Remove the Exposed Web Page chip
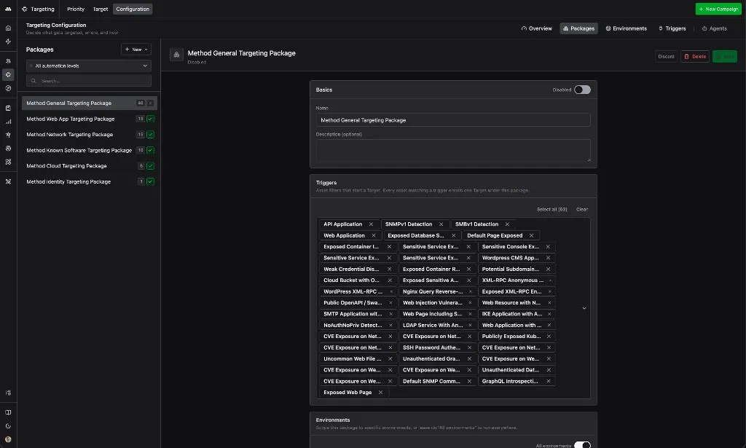 [x=380, y=393]
